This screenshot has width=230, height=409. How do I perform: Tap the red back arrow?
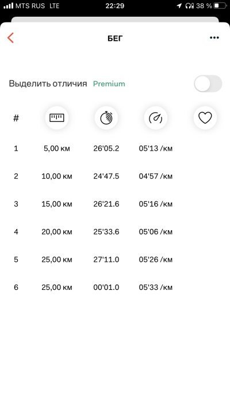coord(10,38)
